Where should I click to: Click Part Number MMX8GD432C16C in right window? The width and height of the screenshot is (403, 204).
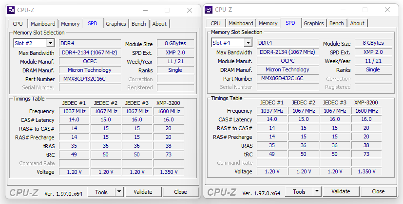click(x=288, y=78)
